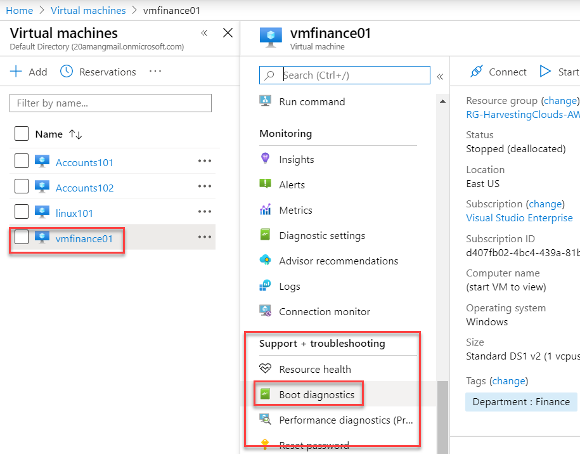Click the Resource health heart icon
Image resolution: width=580 pixels, height=454 pixels.
pos(265,368)
